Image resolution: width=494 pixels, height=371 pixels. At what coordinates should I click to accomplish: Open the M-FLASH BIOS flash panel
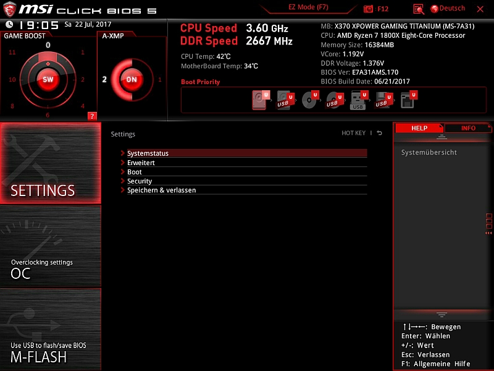click(x=51, y=330)
